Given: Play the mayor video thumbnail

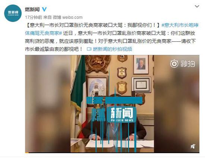Looking at the screenshot, I should click(x=112, y=104).
